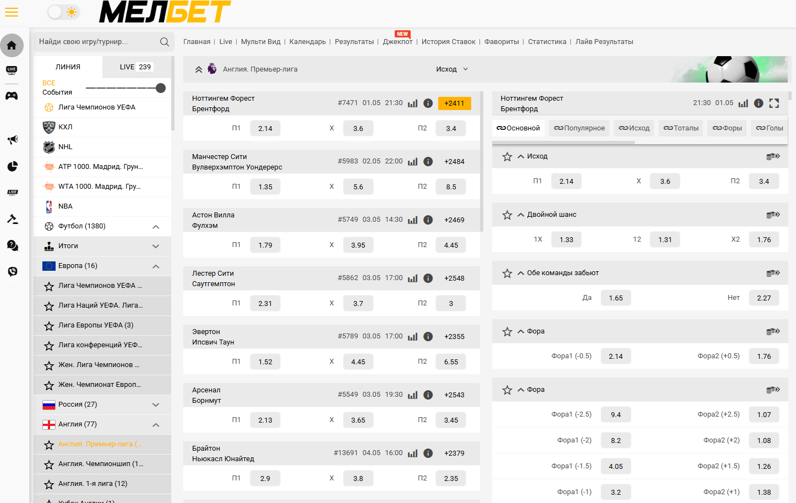Image resolution: width=796 pixels, height=503 pixels.
Task: Bet draw 5.6 in Манчестер Сити match
Action: pos(358,187)
